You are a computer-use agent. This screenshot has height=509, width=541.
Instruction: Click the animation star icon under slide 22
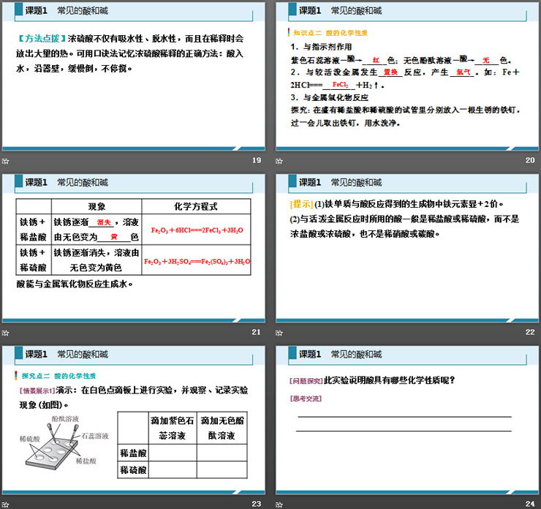tap(279, 333)
